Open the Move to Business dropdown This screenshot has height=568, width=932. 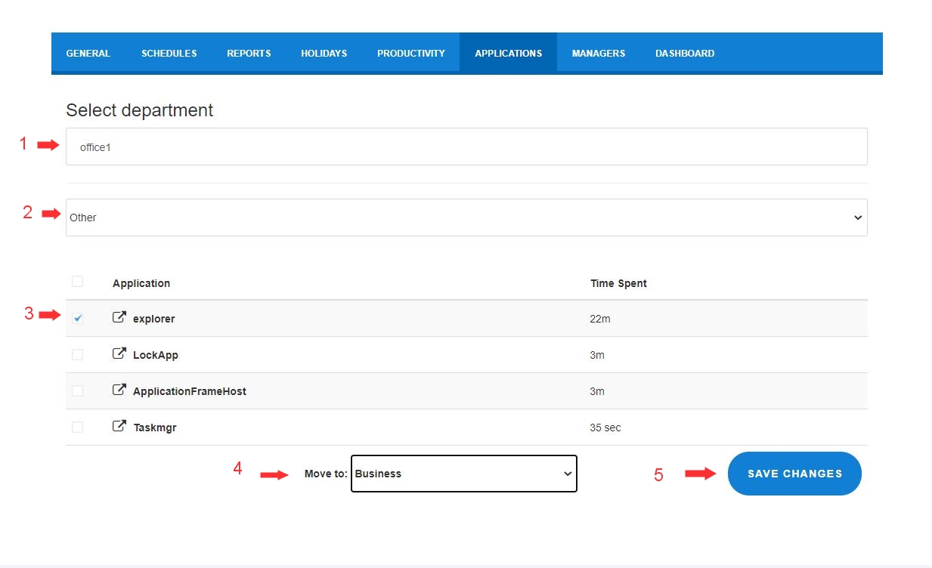(464, 474)
